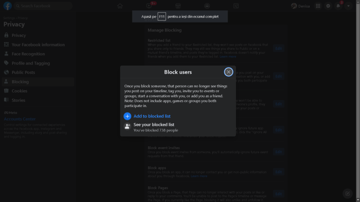360x202 pixels.
Task: Open the Groups icon in top bar
Action: [207, 6]
